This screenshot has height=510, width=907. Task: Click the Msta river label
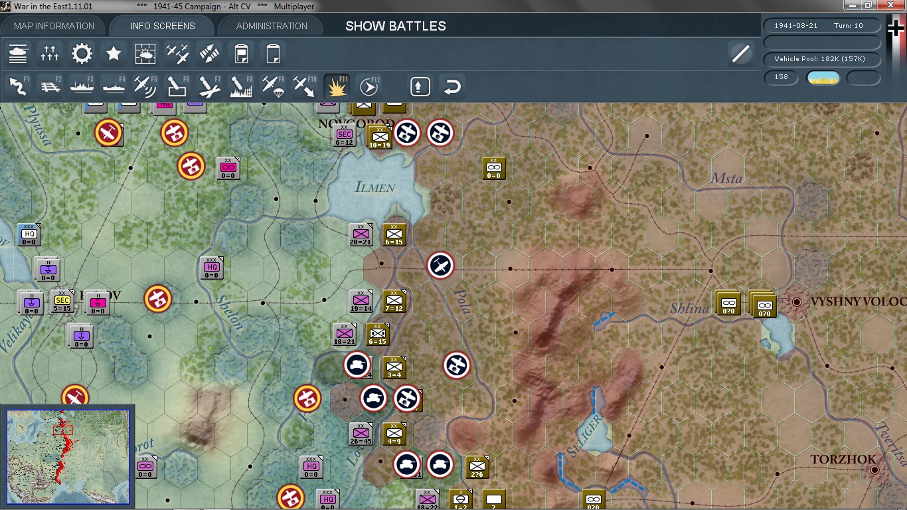point(726,178)
